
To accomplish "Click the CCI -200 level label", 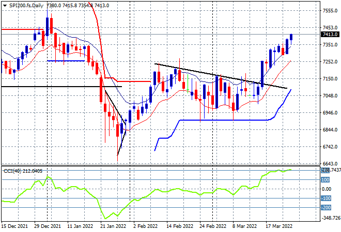I will (x=326, y=208).
